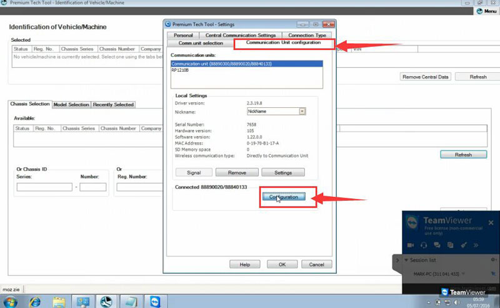Open Windows Explorer folder icon in taskbar

point(59,302)
